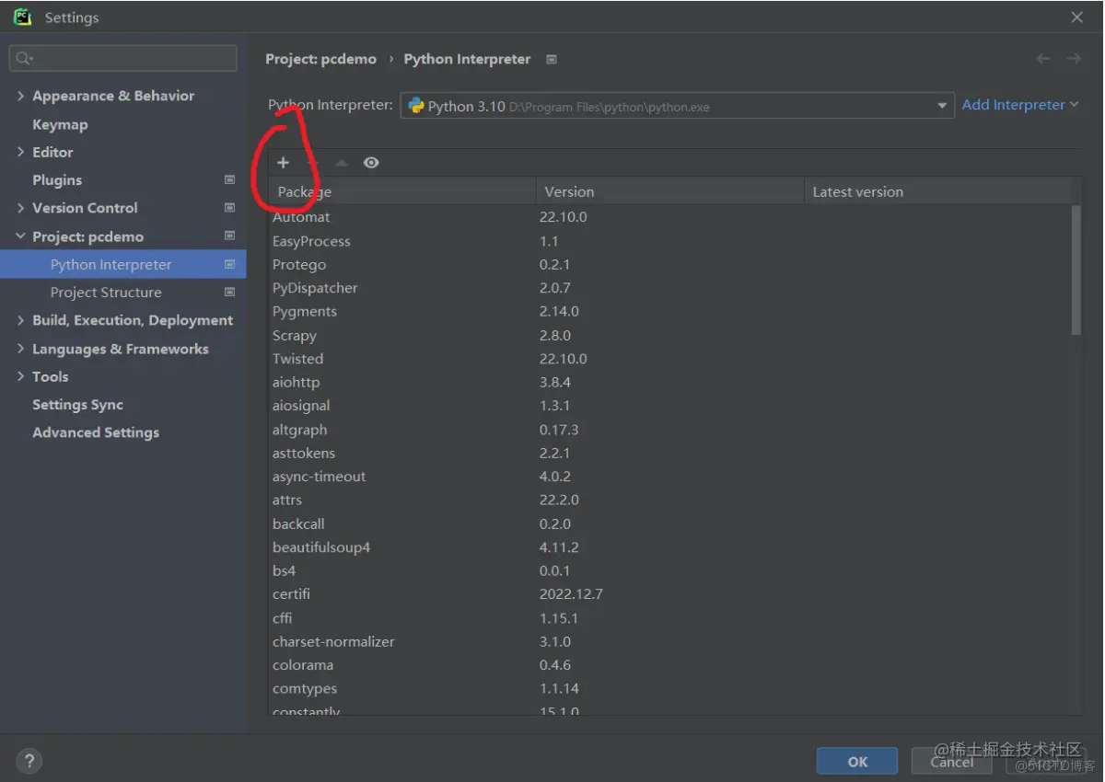The width and height of the screenshot is (1105, 782).
Task: Click the plus icon to install package
Action: tap(283, 163)
